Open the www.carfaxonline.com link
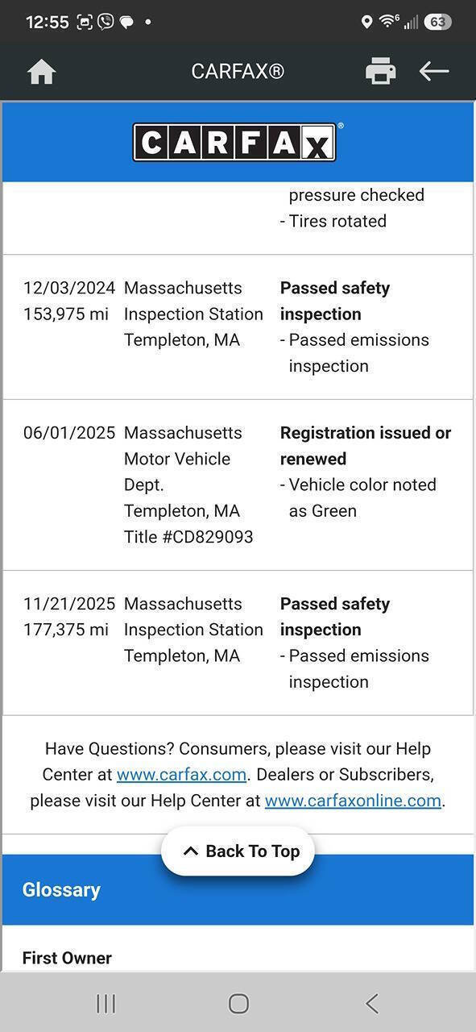The image size is (476, 1032). (x=353, y=801)
